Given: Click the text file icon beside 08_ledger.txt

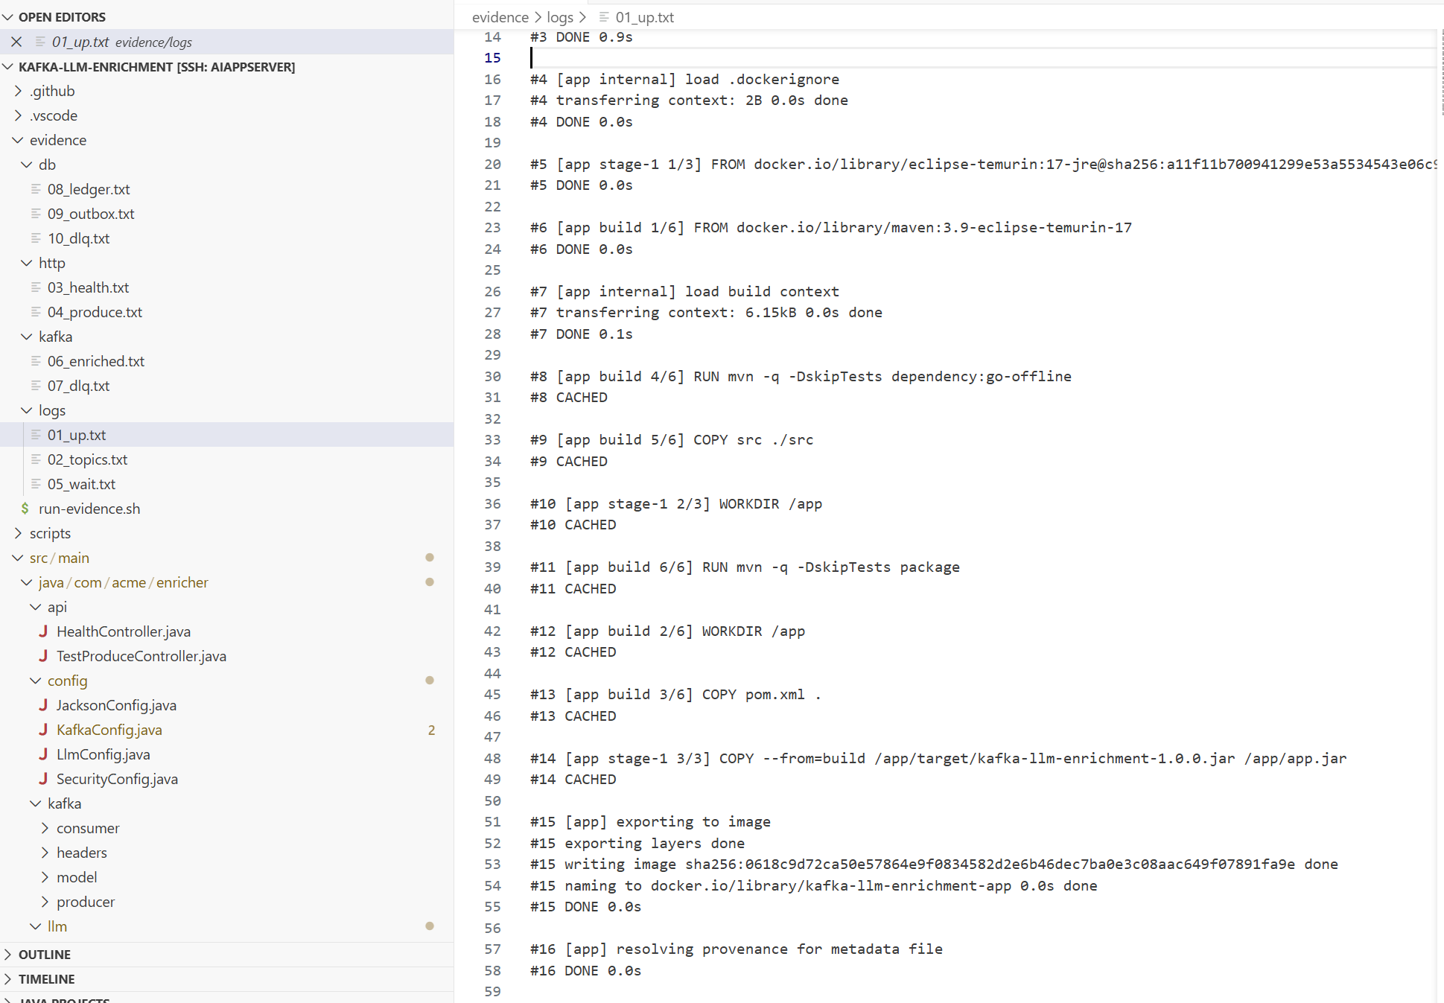Looking at the screenshot, I should 36,189.
